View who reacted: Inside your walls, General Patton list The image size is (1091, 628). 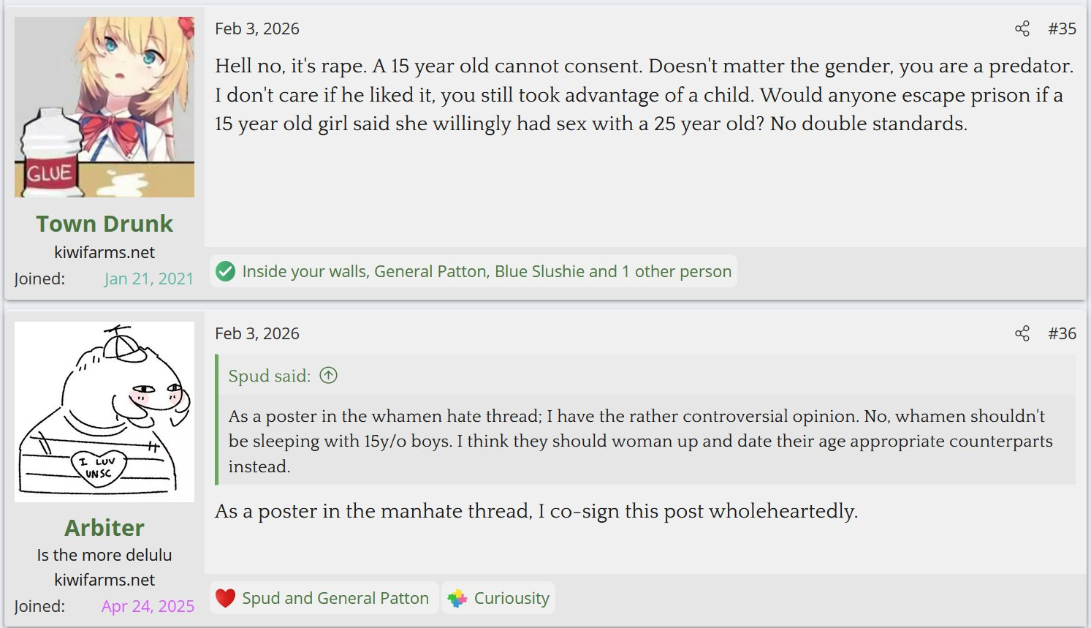[x=487, y=271]
